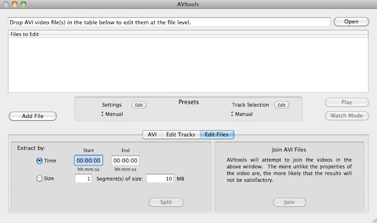Click the Files to Edit column header

(188, 34)
